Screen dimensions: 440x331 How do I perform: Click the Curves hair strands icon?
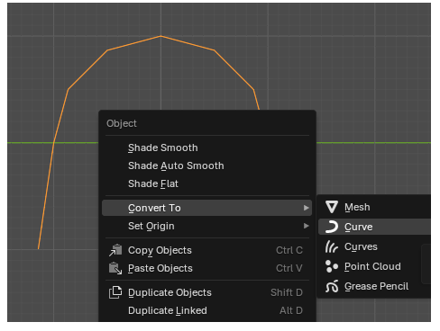click(332, 246)
